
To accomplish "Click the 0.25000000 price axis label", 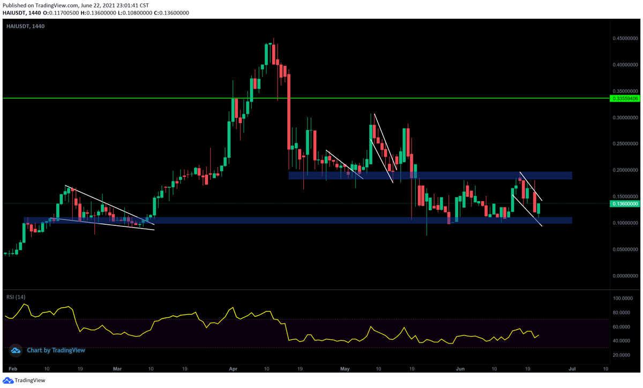I will pos(624,144).
